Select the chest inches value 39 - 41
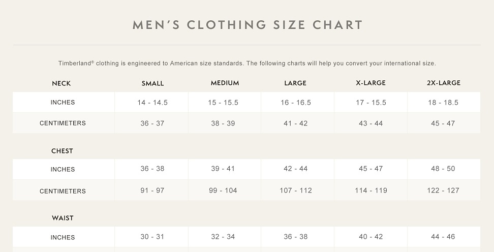494x252 pixels. click(223, 169)
